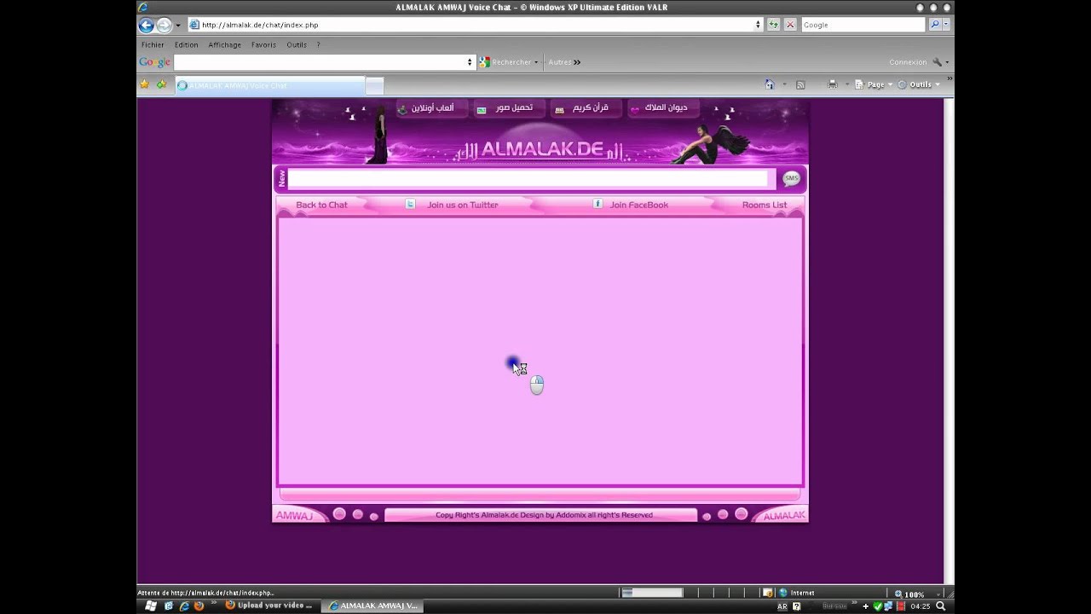Open the Rooms List
The height and width of the screenshot is (614, 1091).
pos(764,205)
